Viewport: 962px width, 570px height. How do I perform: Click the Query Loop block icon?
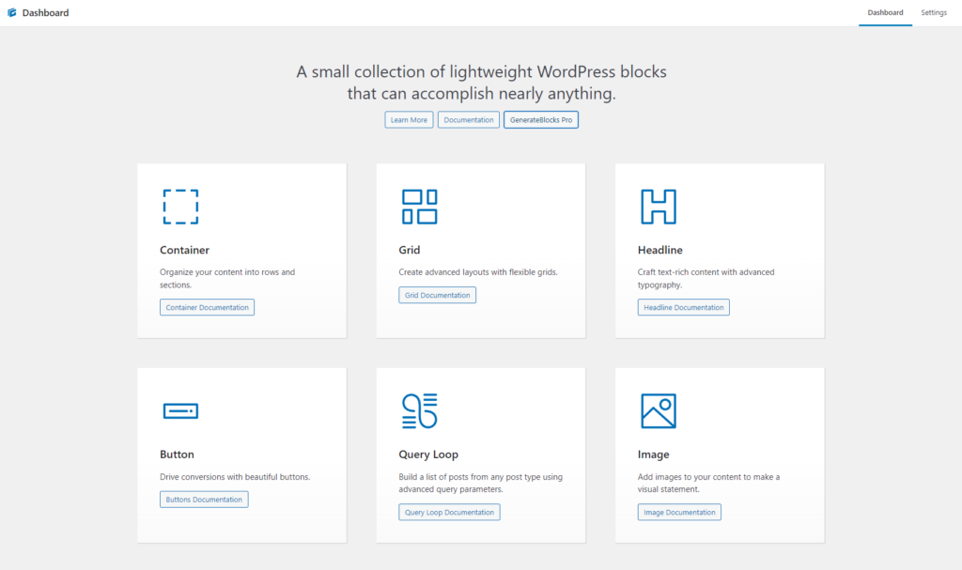pos(420,411)
